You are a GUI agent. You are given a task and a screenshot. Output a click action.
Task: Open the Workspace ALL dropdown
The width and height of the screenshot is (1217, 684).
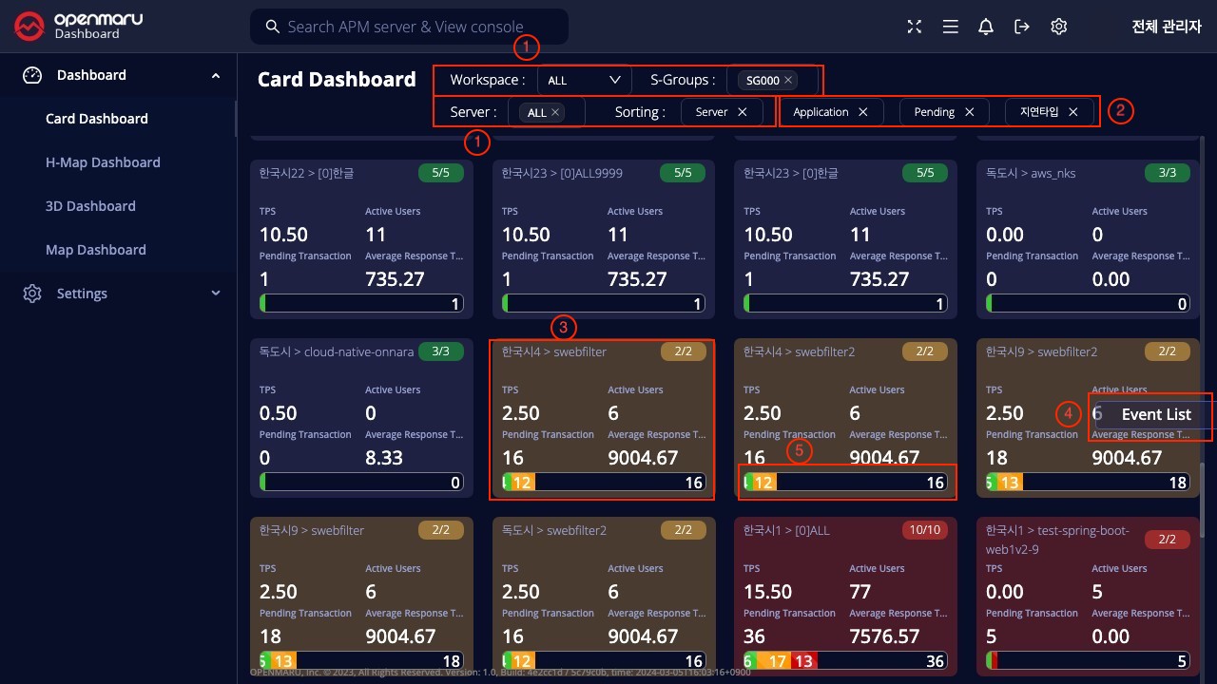(x=584, y=80)
